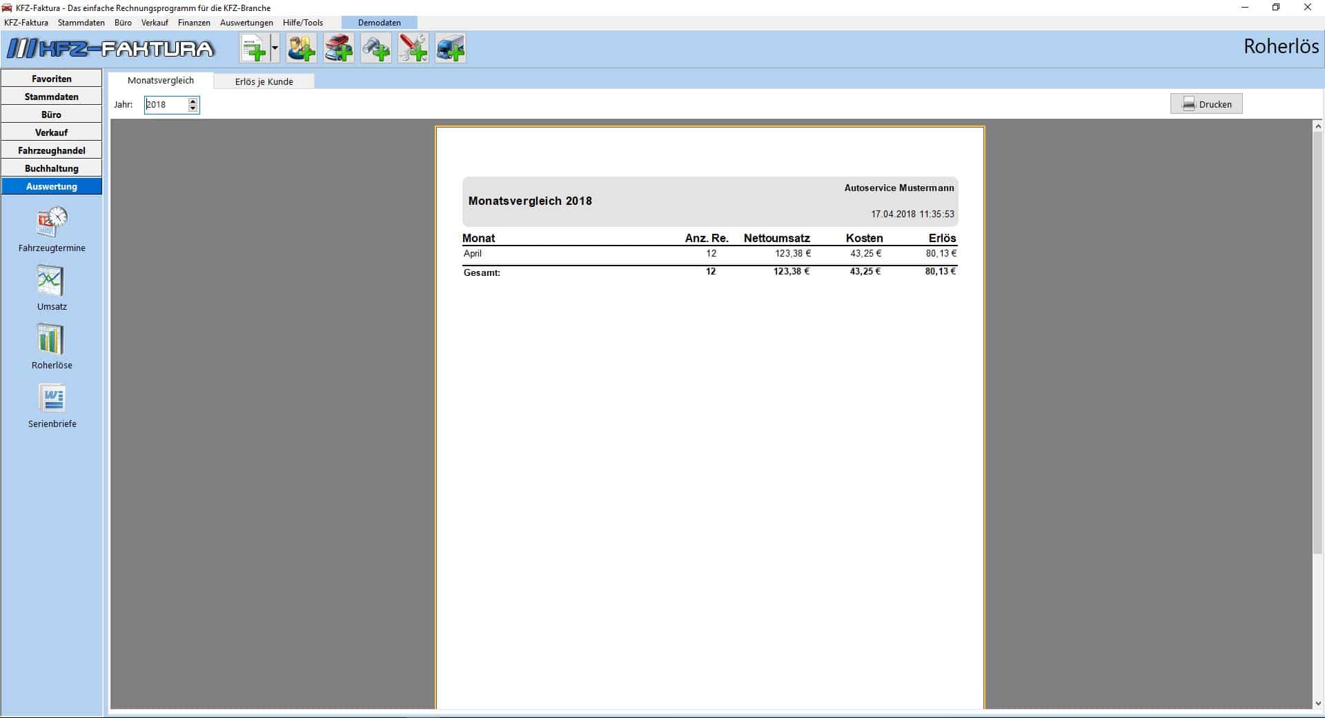Click the KFZ-Faktura logo
This screenshot has height=718, width=1325.
(x=110, y=48)
